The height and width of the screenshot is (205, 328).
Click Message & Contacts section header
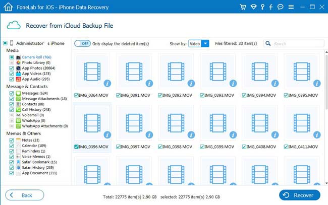[x=27, y=86]
